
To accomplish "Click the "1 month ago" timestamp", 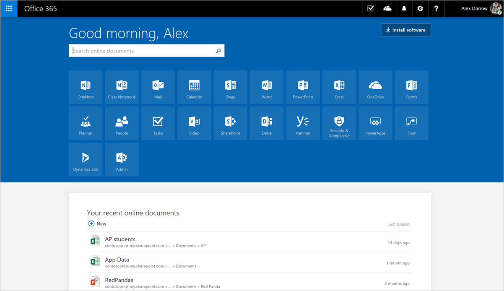I will tap(398, 263).
